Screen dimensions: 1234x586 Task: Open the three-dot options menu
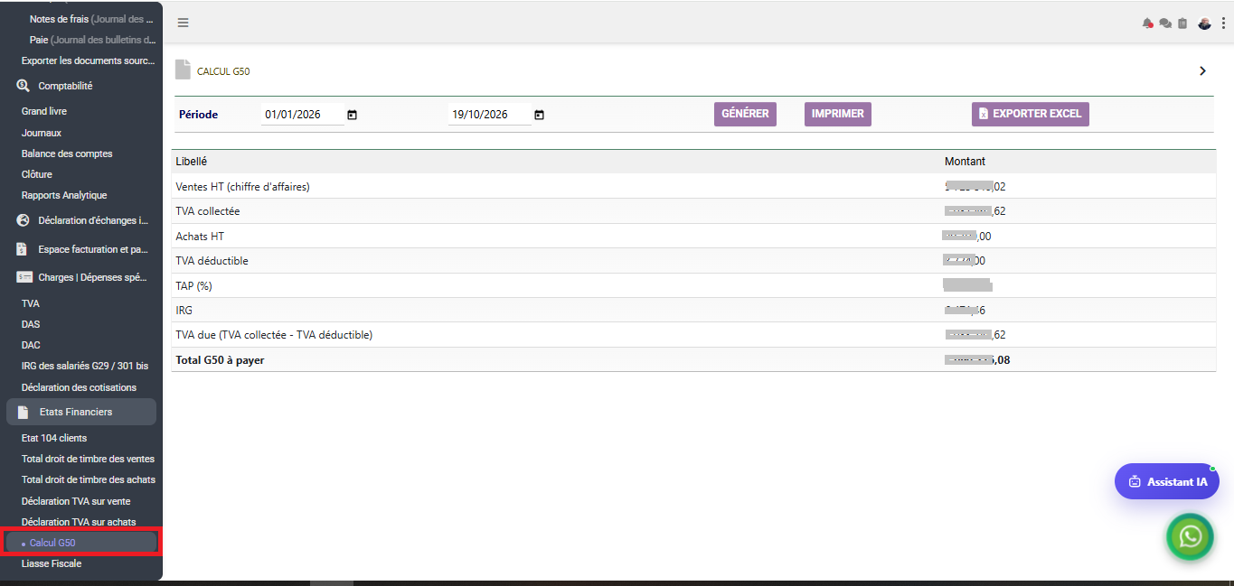coord(1223,23)
